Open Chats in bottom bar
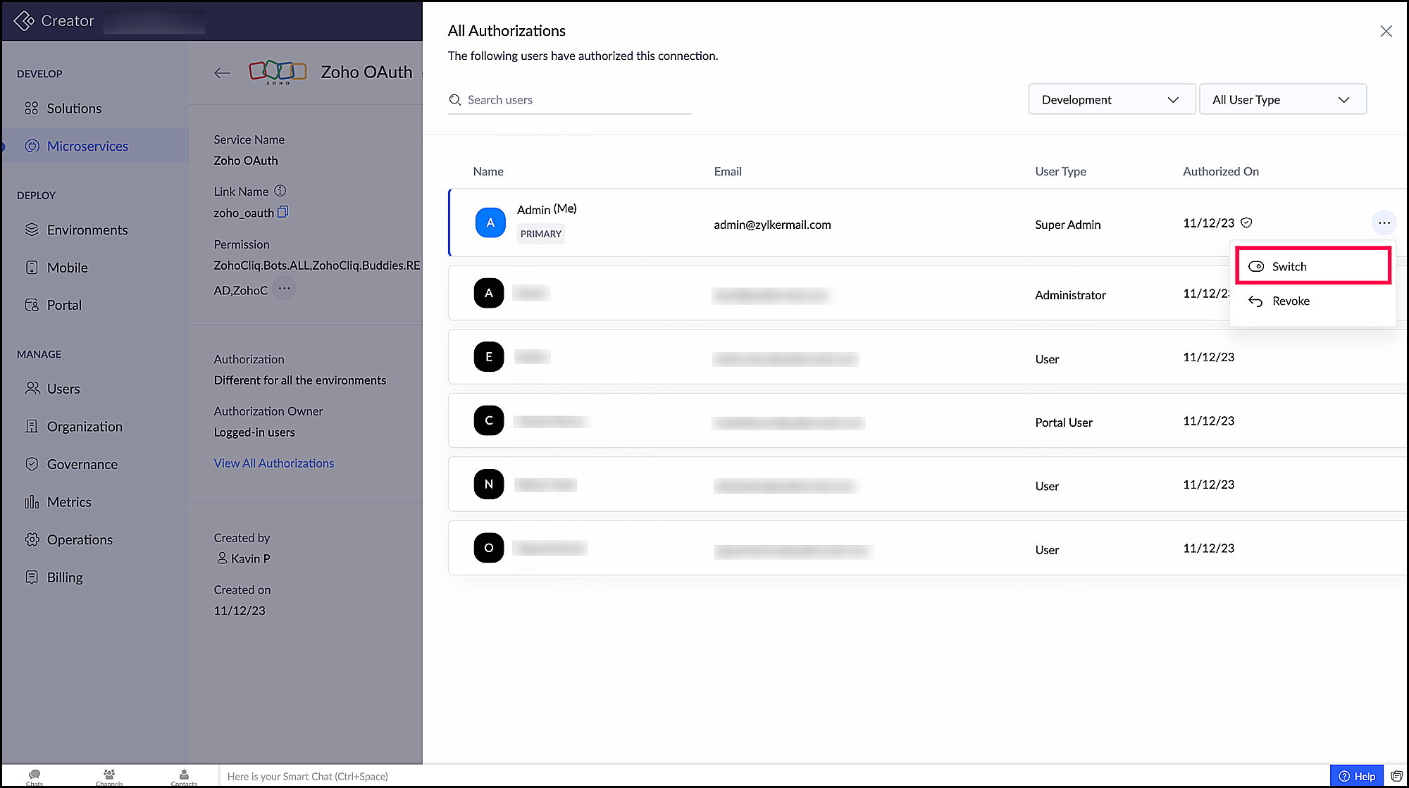 click(x=35, y=776)
